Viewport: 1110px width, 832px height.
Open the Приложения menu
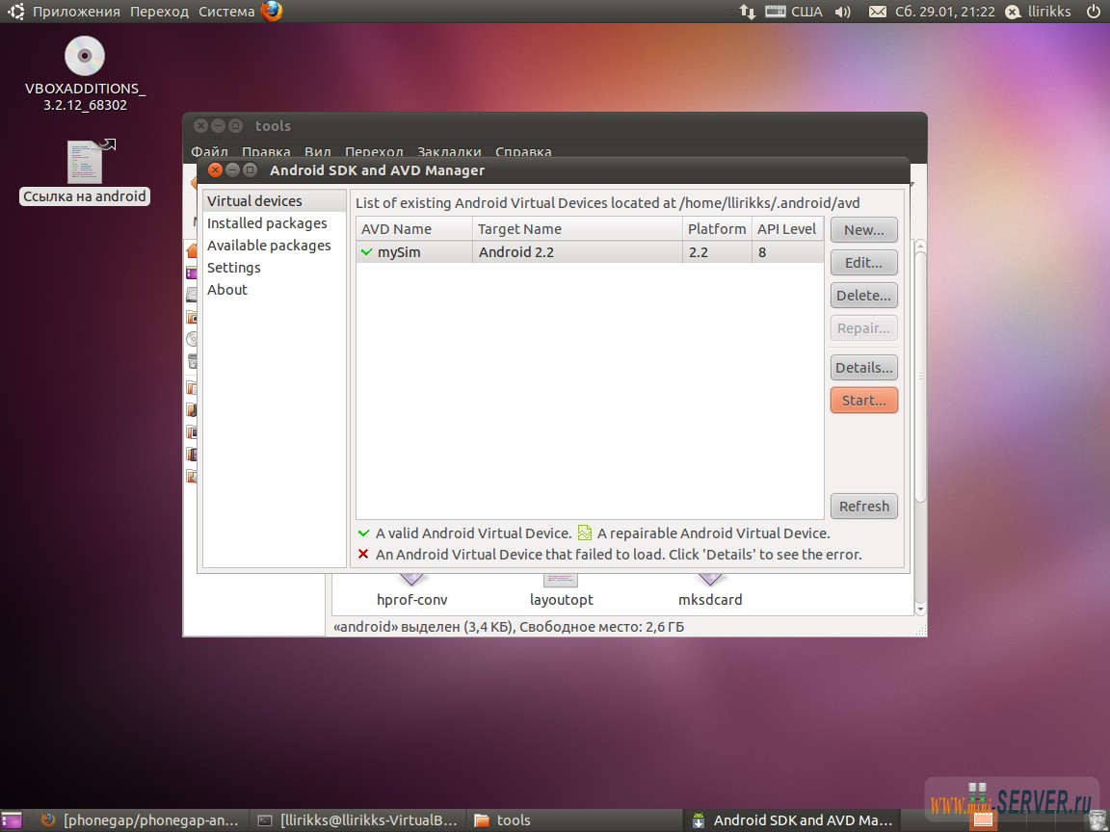tap(76, 12)
